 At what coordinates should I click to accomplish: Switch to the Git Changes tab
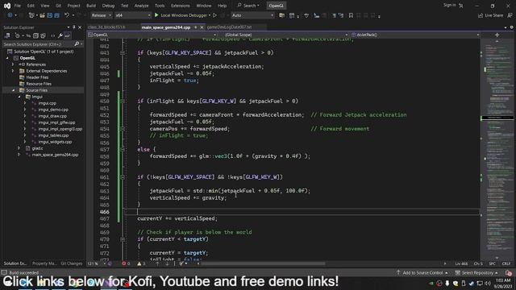click(72, 263)
